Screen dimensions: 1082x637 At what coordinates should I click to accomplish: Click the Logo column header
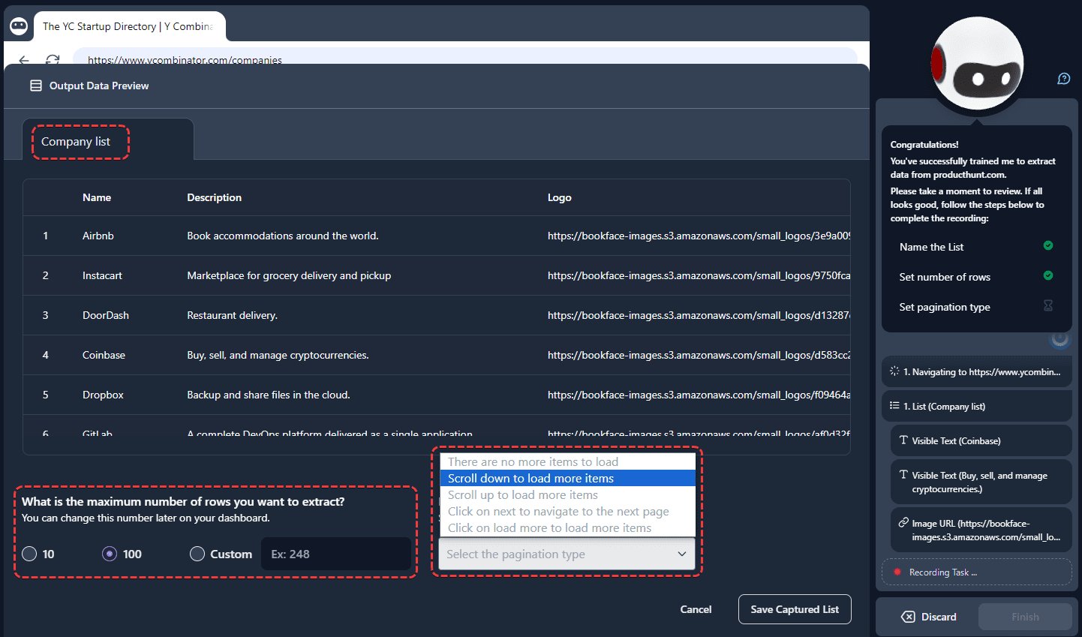(559, 197)
